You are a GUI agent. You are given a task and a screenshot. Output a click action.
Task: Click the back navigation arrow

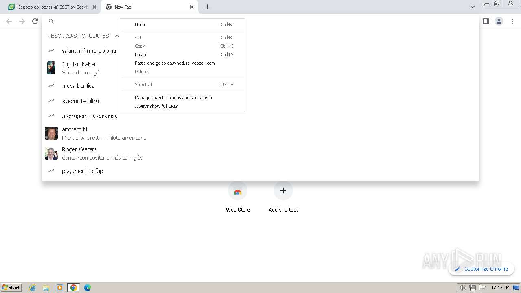[9, 21]
